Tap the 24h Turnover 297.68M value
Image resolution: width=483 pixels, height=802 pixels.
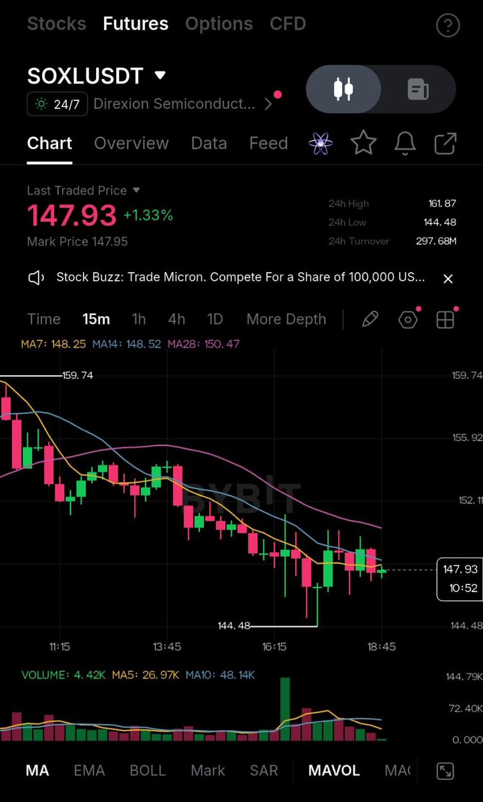(x=436, y=241)
